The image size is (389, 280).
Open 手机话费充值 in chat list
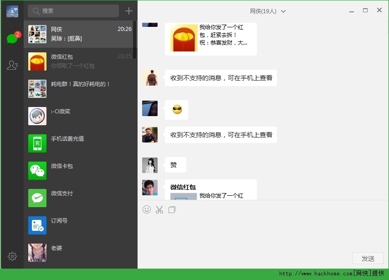[80, 143]
